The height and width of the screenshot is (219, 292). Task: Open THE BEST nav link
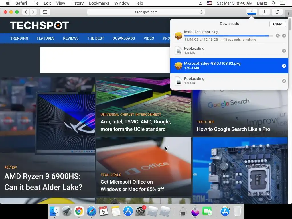(x=96, y=38)
